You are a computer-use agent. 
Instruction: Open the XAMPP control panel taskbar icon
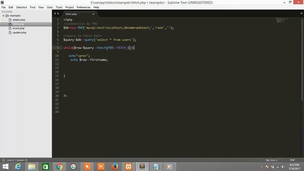[x=128, y=167]
